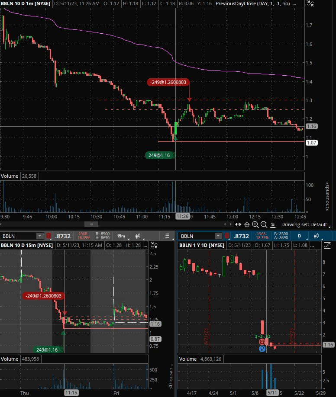Screen dimensions: 336x397
Task: Click the 0.87 price label on 15m axis
Action: [155, 339]
